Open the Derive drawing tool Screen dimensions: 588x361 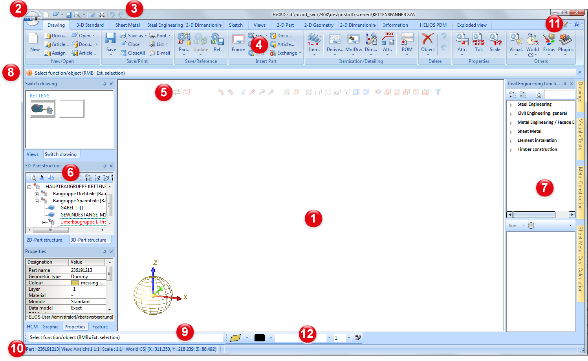pos(335,39)
